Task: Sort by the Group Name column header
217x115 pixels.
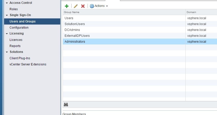Action: click(x=124, y=12)
